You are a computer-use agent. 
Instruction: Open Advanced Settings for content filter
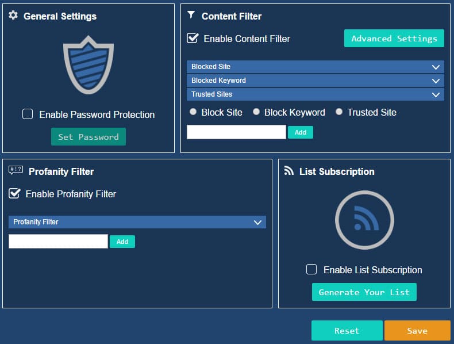click(394, 39)
